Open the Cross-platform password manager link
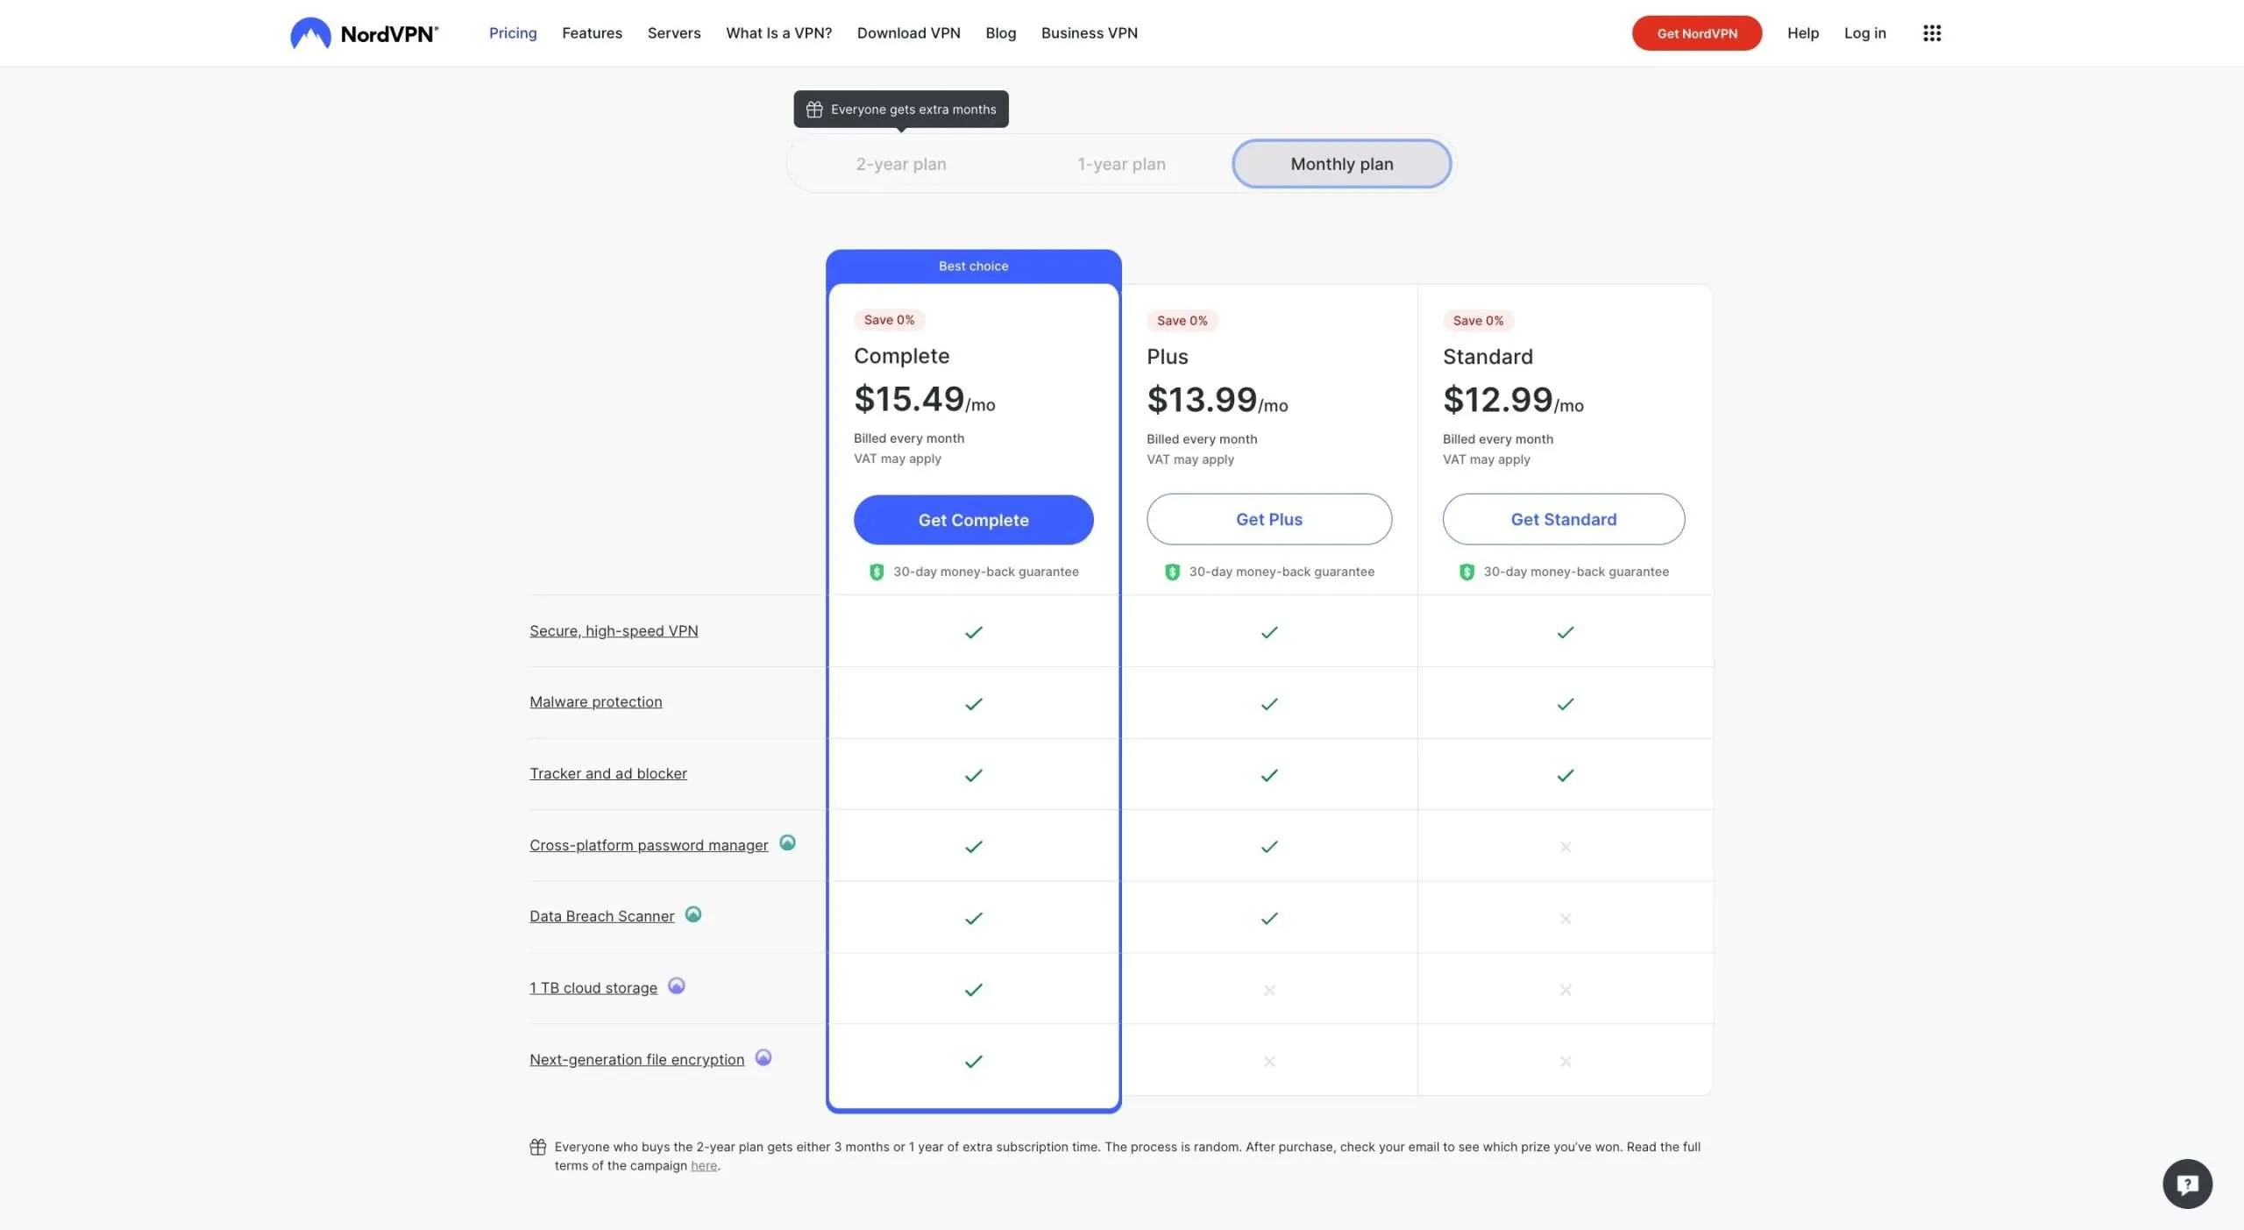 [649, 845]
